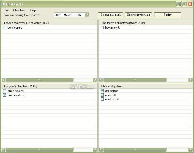Uncheck the 'buy an old car' objective
Viewport: 194px width, 153px height.
(5, 95)
